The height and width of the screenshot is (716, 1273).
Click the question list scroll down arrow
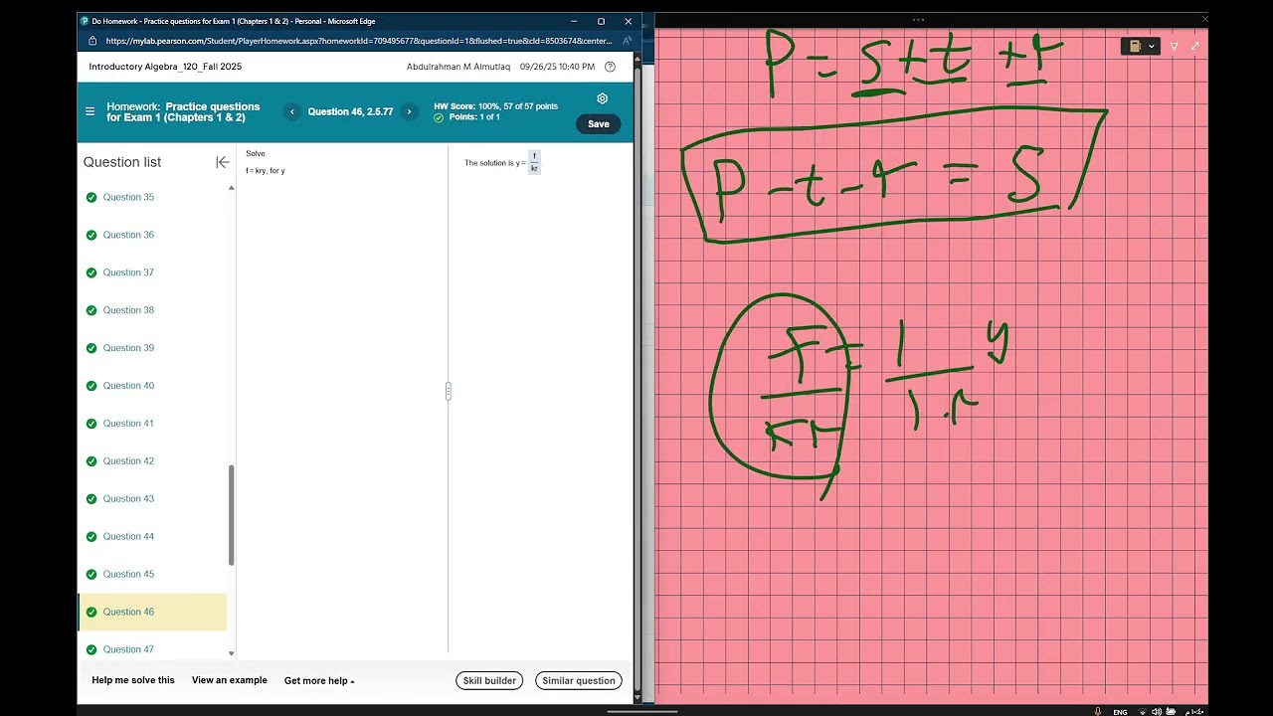pos(232,653)
